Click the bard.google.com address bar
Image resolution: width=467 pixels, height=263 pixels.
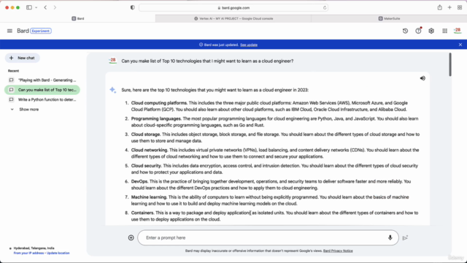[x=233, y=8]
